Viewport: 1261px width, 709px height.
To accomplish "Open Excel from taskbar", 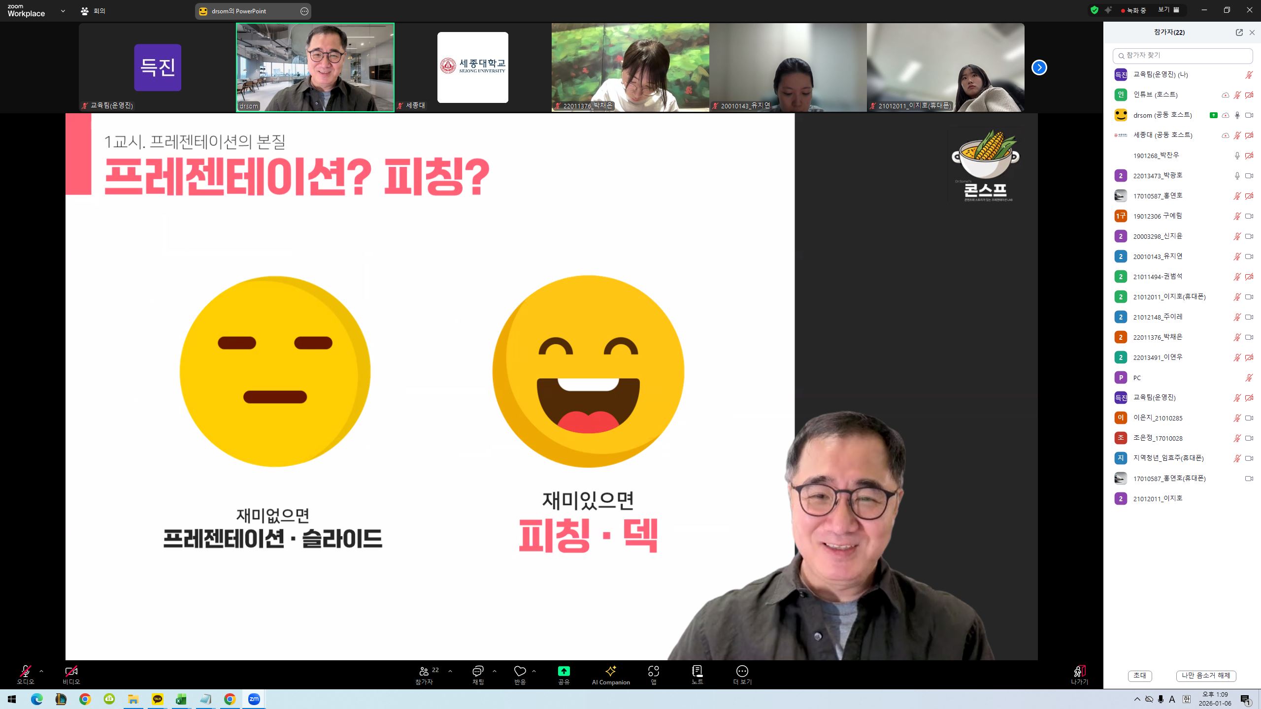I will click(181, 699).
